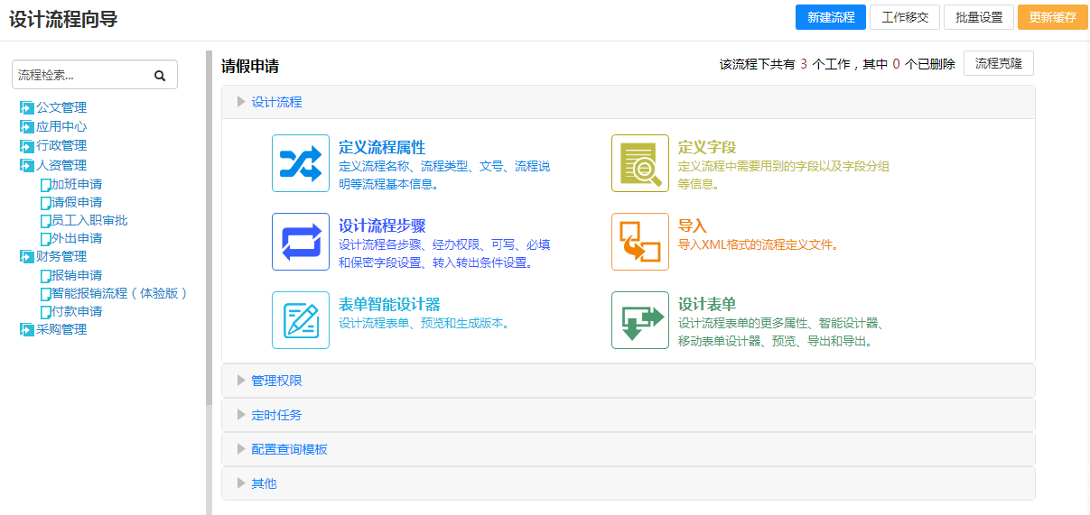Click the 请假申请 document icon in tree

[45, 203]
